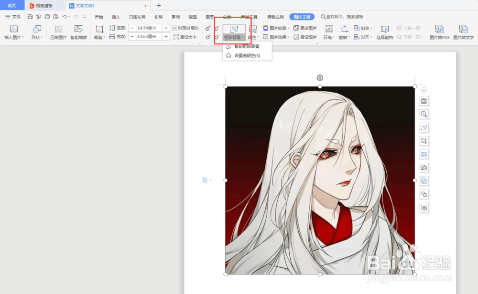The image size is (478, 294).
Task: Switch to the Review (审阅) tab
Action: click(175, 17)
